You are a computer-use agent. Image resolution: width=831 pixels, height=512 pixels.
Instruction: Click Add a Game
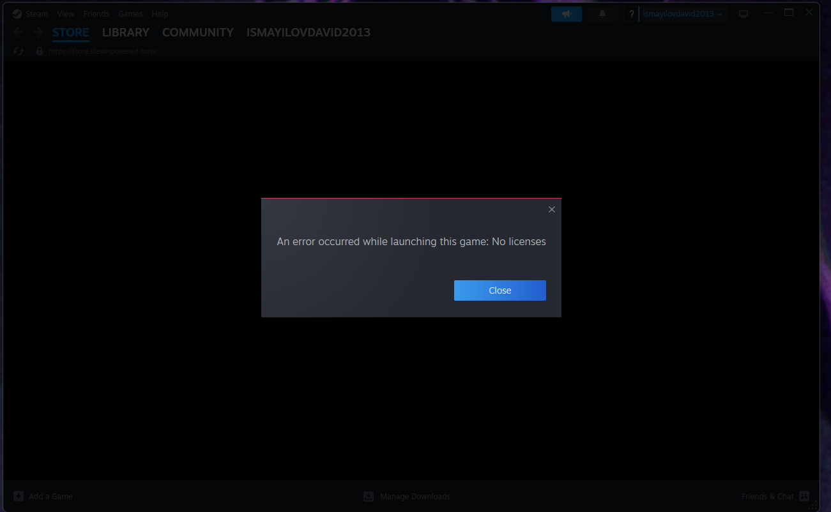[x=43, y=496]
